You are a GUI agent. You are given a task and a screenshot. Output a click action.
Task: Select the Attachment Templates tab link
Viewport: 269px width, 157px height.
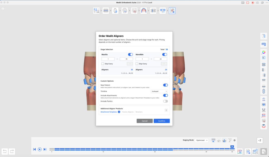(x=108, y=112)
